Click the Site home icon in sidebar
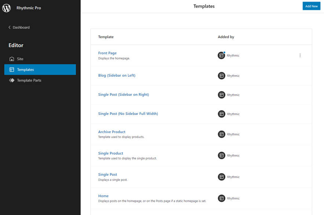 coord(12,59)
